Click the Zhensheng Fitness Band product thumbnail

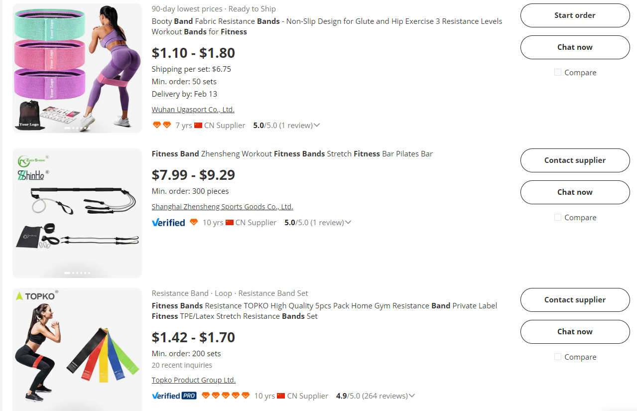tap(77, 213)
